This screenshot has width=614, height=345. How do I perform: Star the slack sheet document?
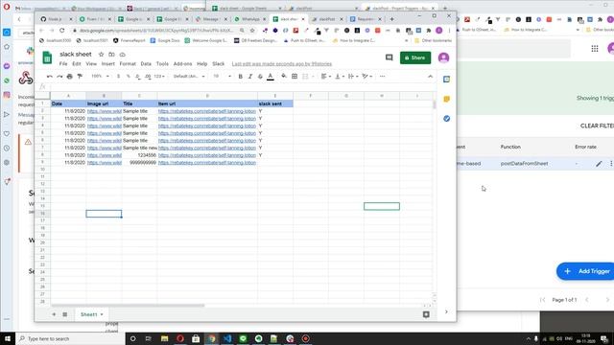tap(101, 55)
